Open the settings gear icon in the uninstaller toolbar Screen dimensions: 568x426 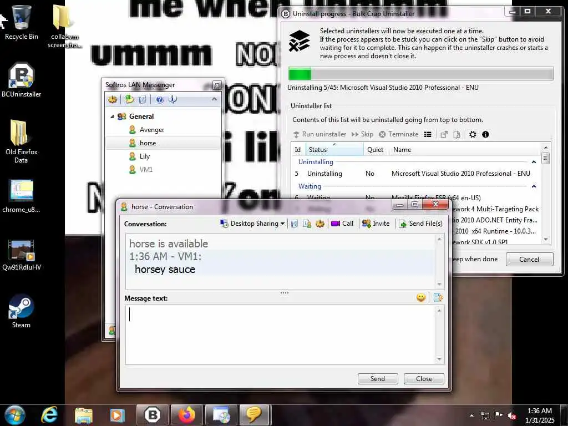(473, 134)
